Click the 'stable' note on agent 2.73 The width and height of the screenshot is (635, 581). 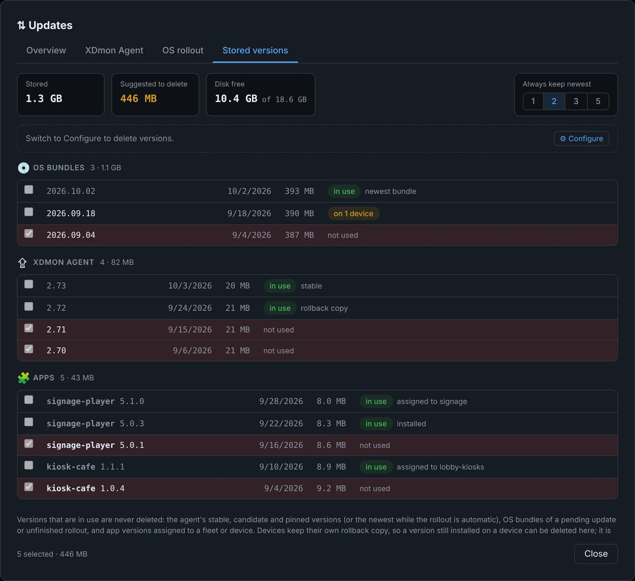pyautogui.click(x=311, y=286)
